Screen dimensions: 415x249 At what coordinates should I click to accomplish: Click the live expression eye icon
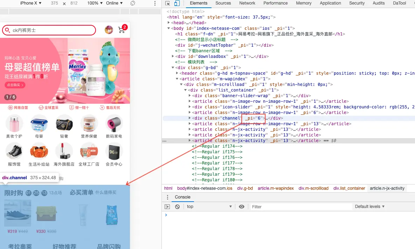click(242, 207)
